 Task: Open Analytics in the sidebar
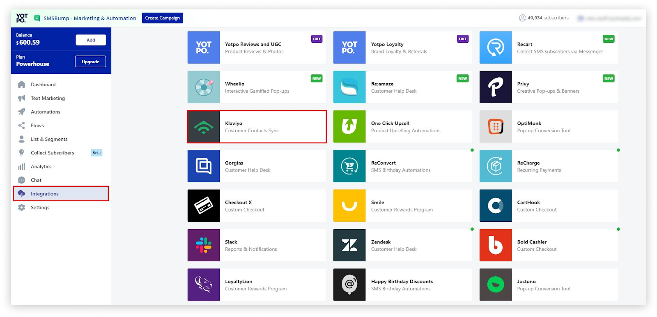pyautogui.click(x=61, y=166)
